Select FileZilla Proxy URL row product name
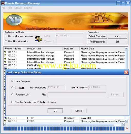Viewport: 131px width, 134px height. pos(34,66)
